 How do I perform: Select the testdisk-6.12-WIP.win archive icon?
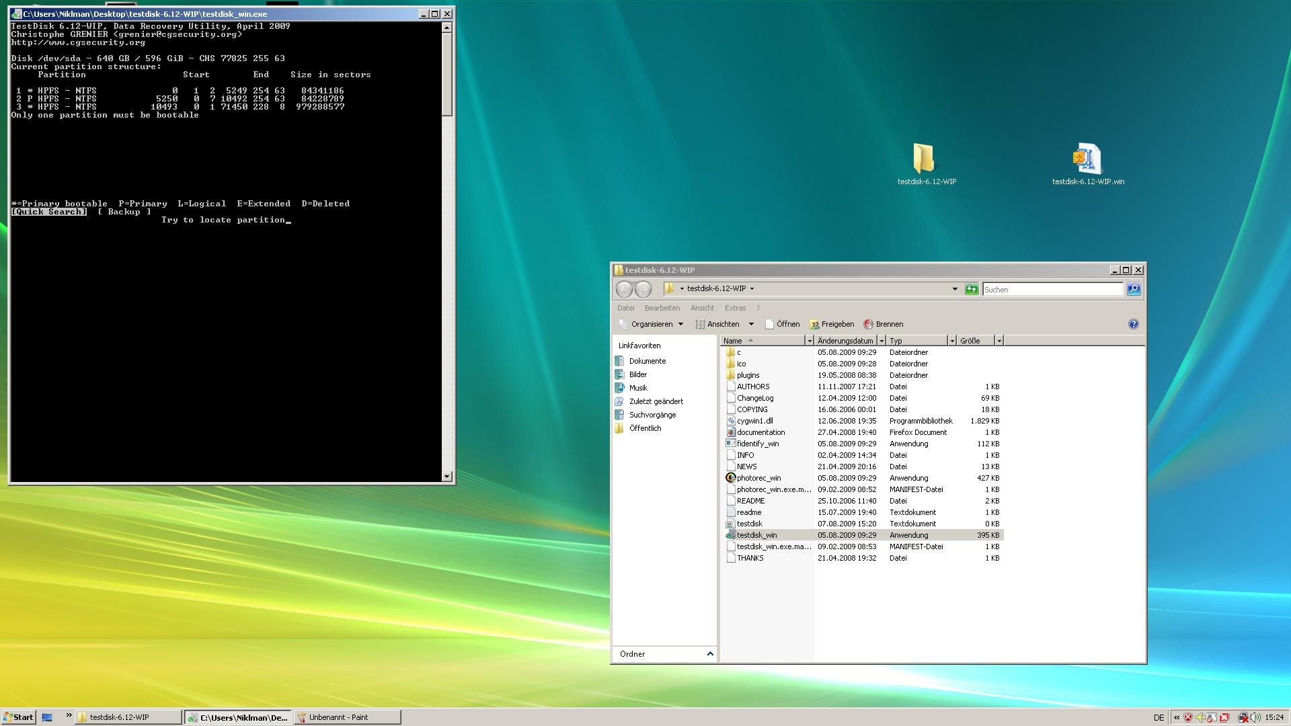[1086, 160]
